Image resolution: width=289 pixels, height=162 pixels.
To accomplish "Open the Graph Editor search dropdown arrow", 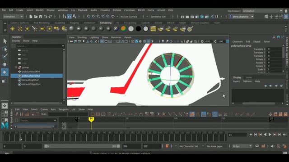I will tap(55, 120).
